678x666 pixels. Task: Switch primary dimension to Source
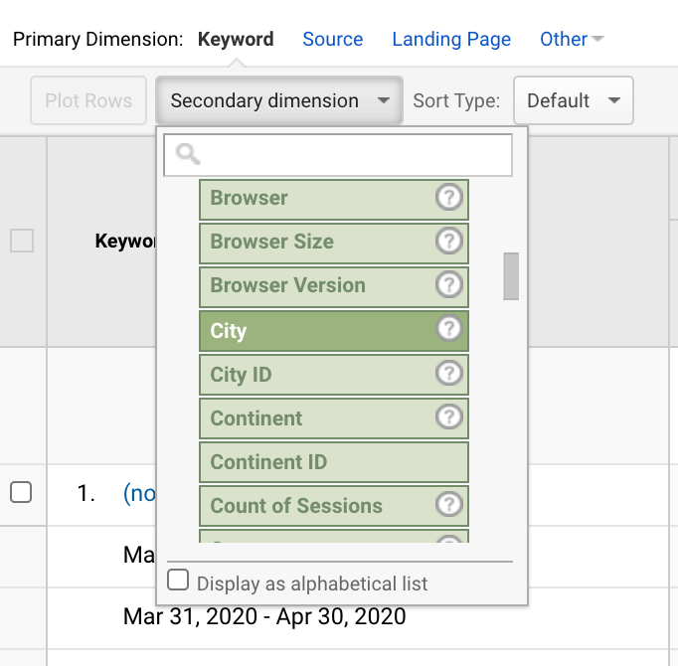click(332, 40)
